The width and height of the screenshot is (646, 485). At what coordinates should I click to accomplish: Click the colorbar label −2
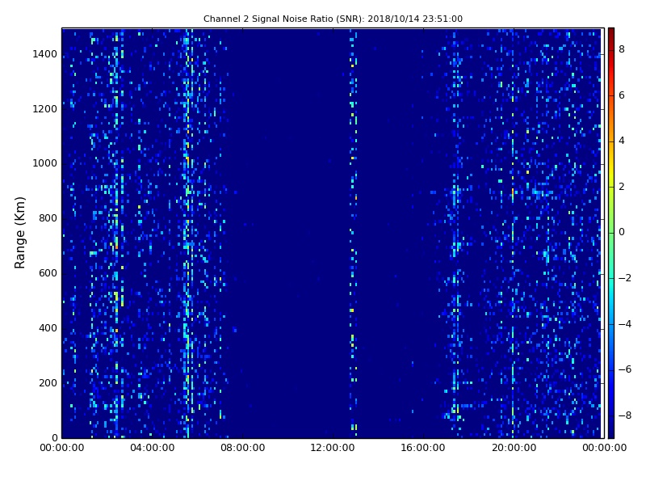point(625,278)
